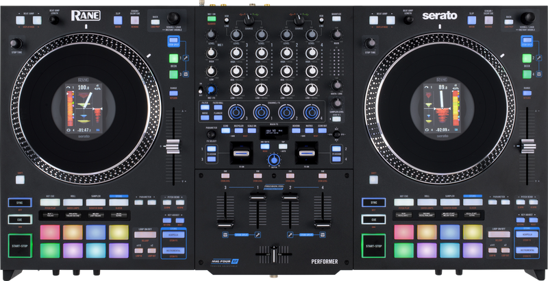
Task: Click the channel 3 volume fader cap
Action: (x=225, y=223)
